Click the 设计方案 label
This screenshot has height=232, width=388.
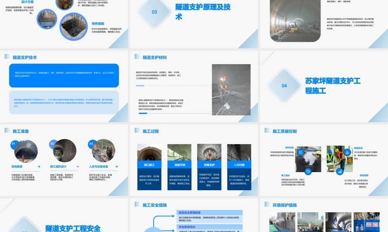point(27,2)
